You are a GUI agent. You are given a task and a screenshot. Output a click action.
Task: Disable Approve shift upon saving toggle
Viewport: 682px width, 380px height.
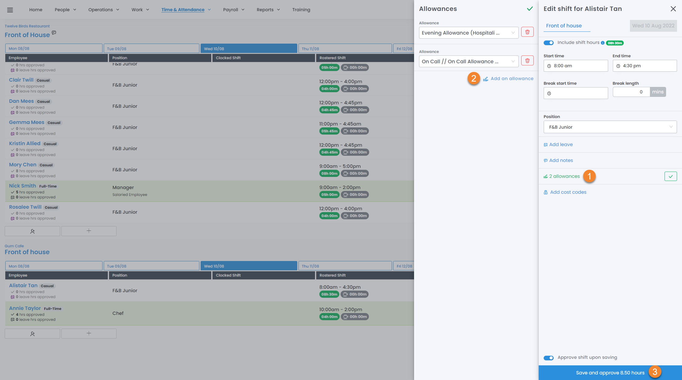tap(549, 358)
